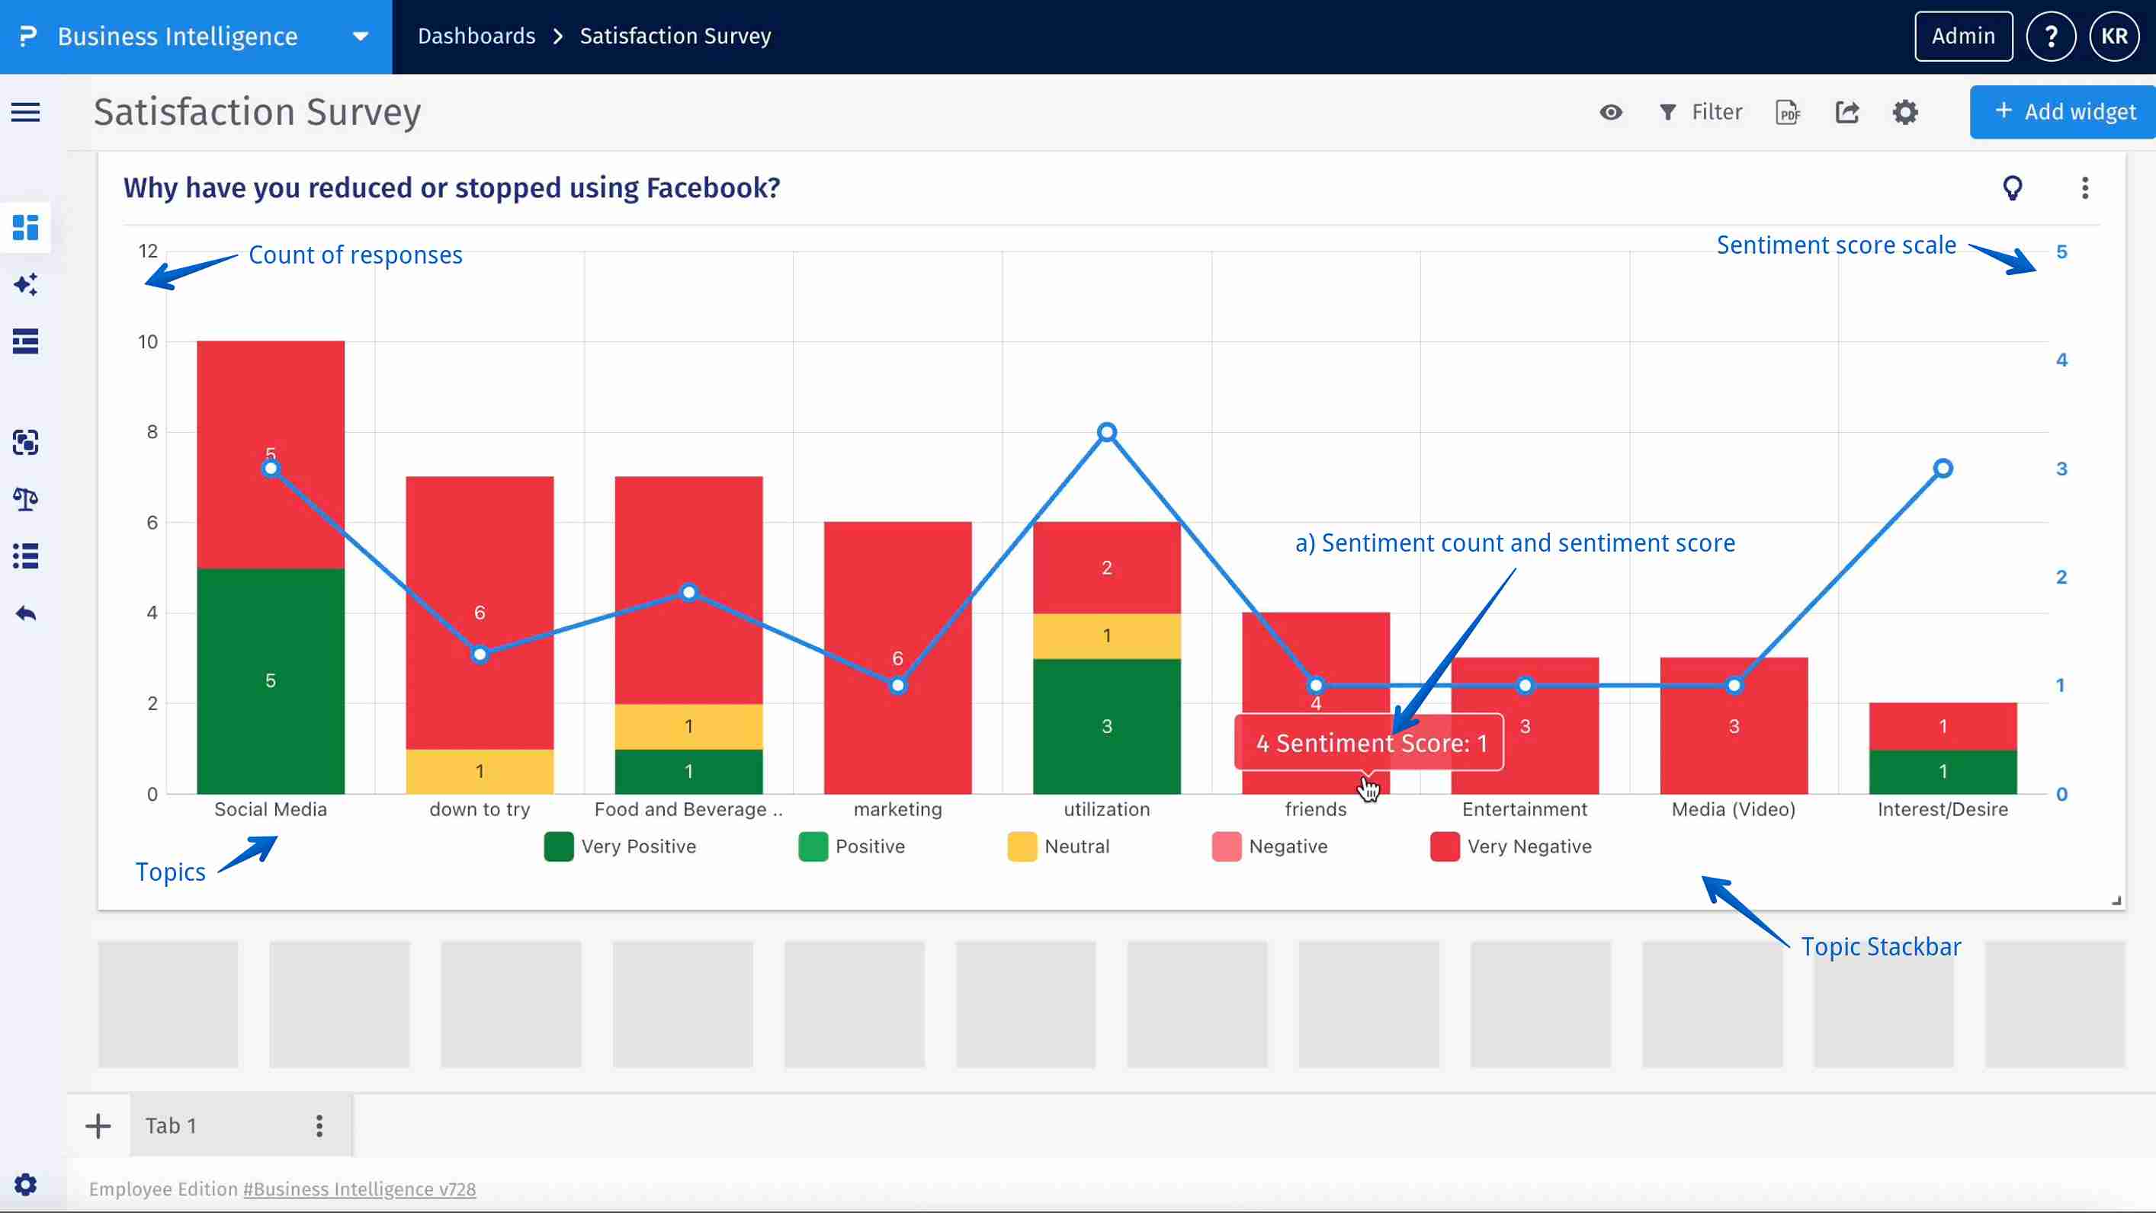Viewport: 2156px width, 1213px height.
Task: Click the sparkle AI insights sidebar icon
Action: [25, 284]
